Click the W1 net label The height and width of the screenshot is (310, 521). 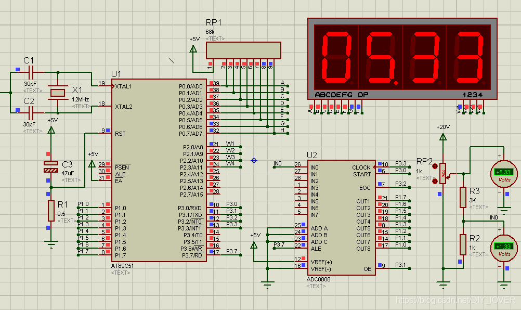(x=230, y=144)
